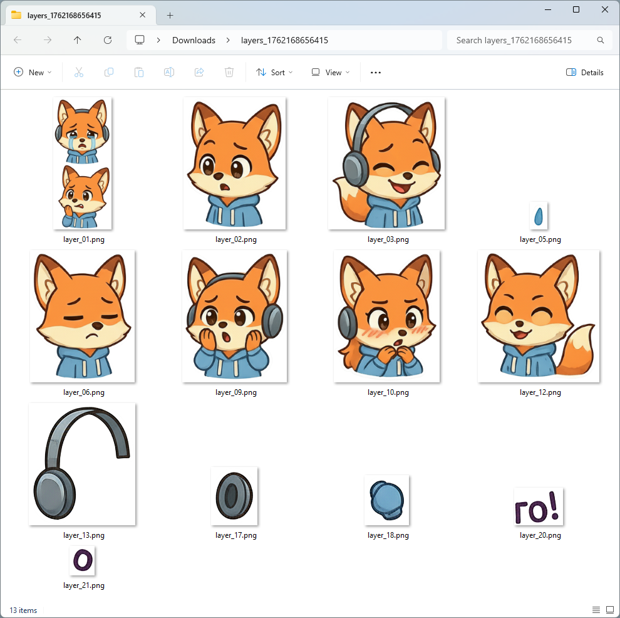Click the Paste clipboard icon
The width and height of the screenshot is (620, 618).
click(139, 72)
